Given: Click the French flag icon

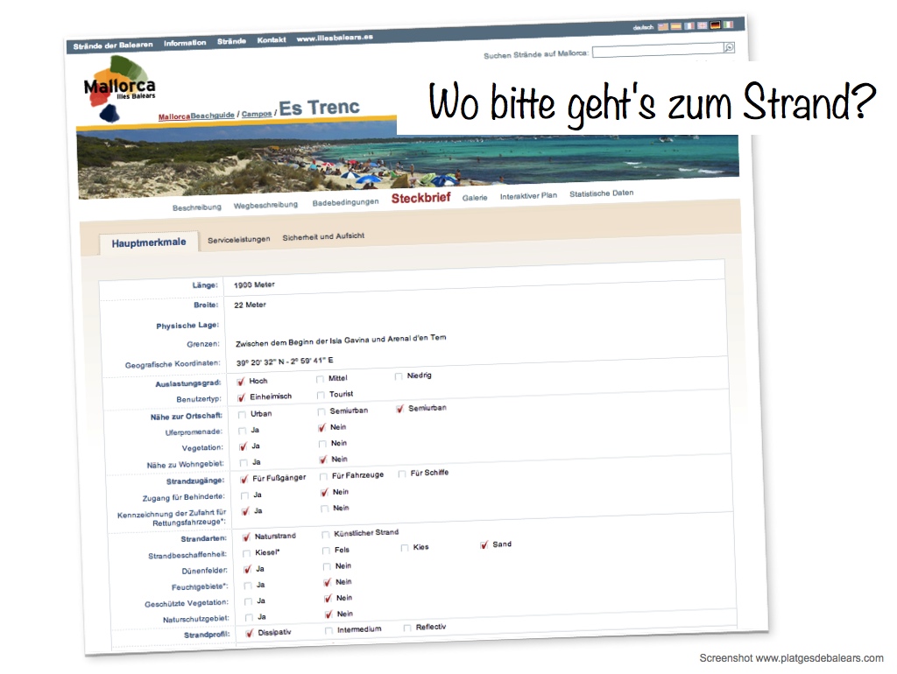Looking at the screenshot, I should coord(689,26).
